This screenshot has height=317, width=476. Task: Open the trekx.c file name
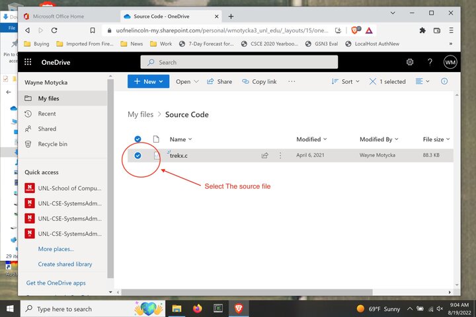pos(178,156)
